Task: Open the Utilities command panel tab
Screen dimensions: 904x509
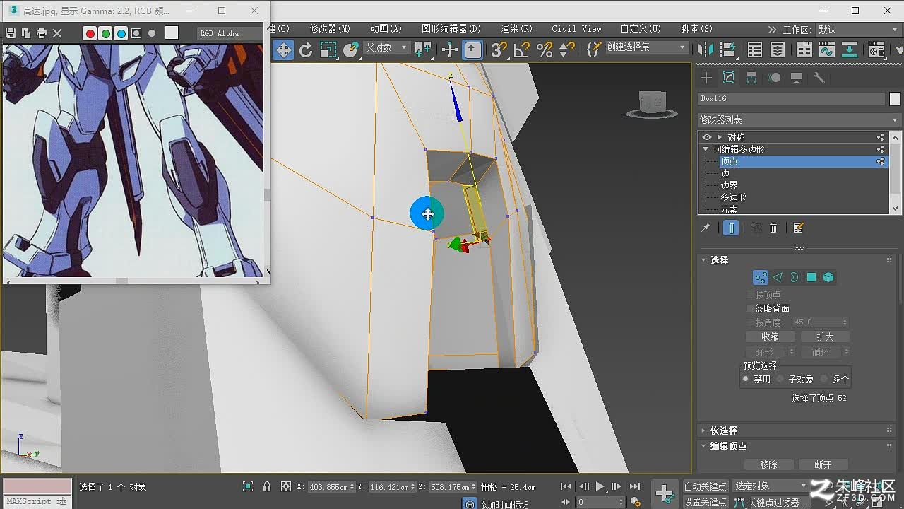Action: coord(819,78)
